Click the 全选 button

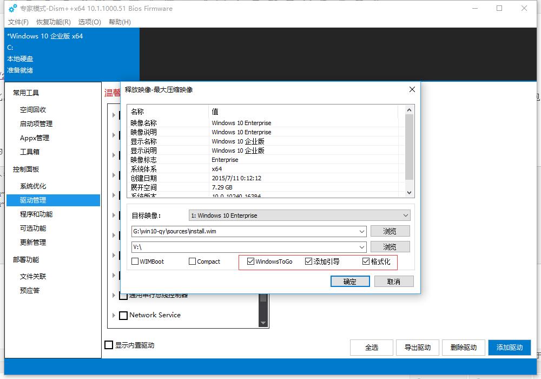[372, 348]
